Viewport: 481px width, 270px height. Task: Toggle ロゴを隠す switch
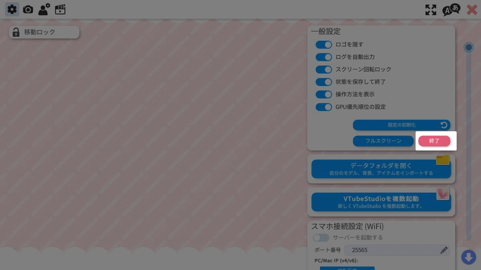pos(324,44)
